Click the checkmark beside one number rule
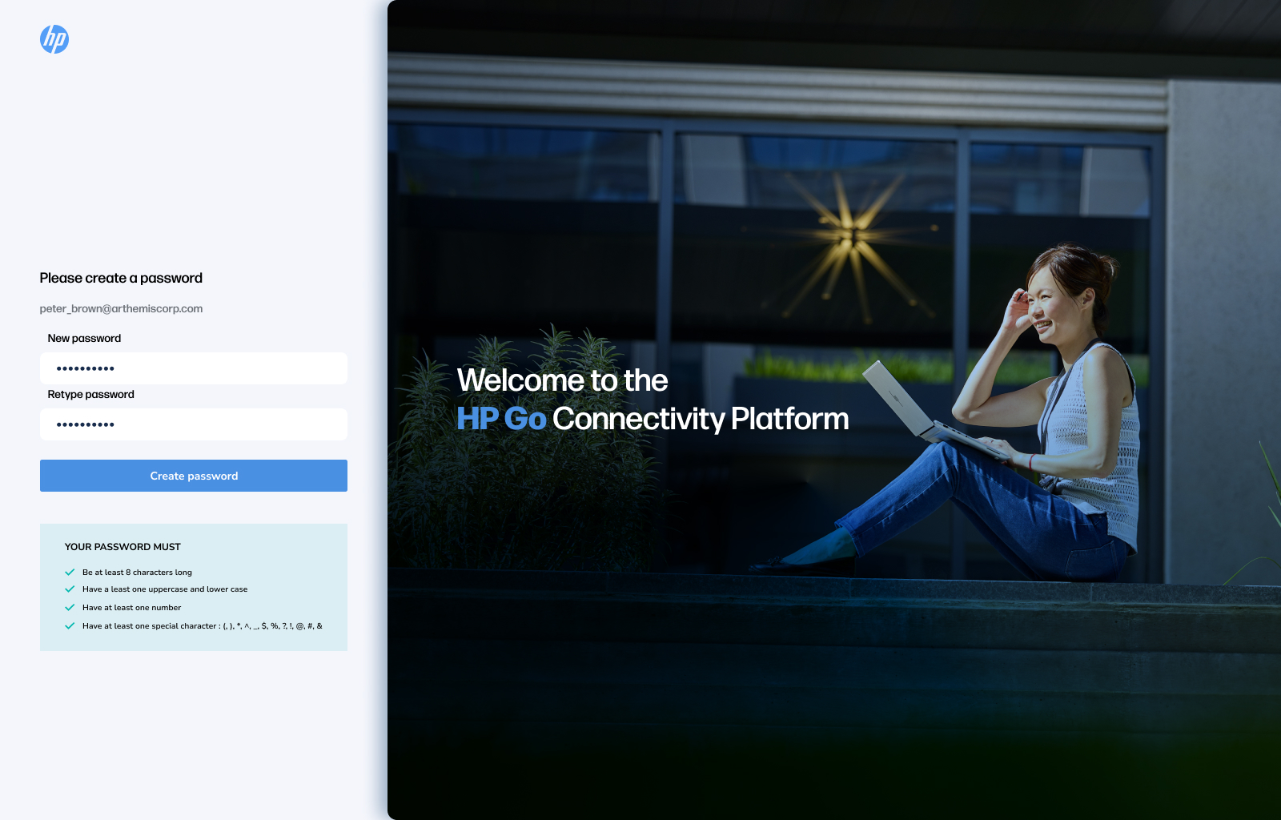The width and height of the screenshot is (1281, 820). coord(70,608)
